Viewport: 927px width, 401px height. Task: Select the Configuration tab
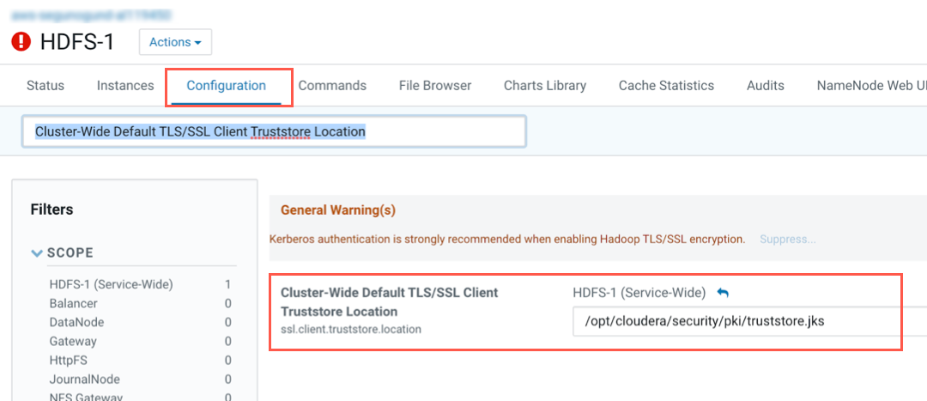(x=227, y=85)
